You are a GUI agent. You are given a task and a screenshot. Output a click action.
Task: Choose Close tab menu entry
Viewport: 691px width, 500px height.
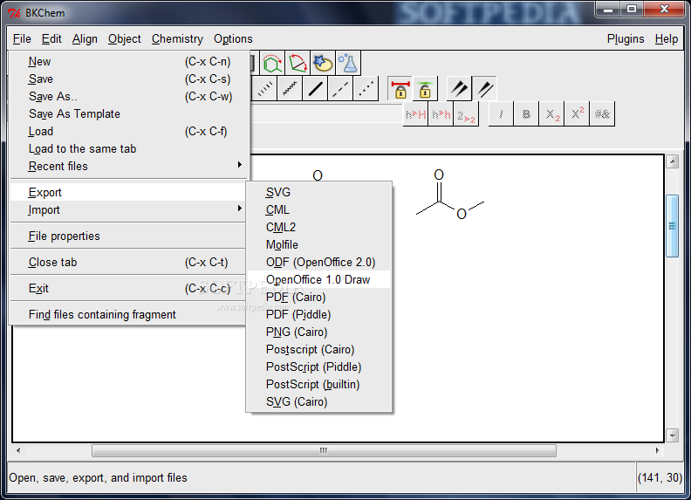coord(129,263)
